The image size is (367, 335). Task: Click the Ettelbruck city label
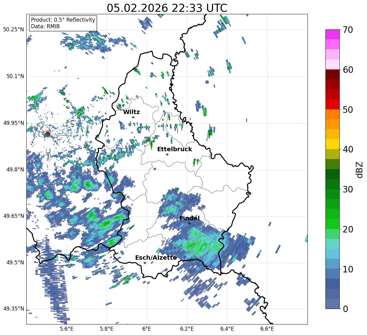tap(175, 149)
